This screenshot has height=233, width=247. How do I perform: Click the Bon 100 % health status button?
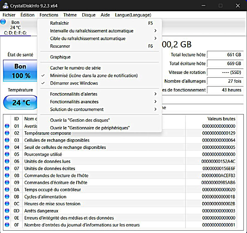click(20, 71)
